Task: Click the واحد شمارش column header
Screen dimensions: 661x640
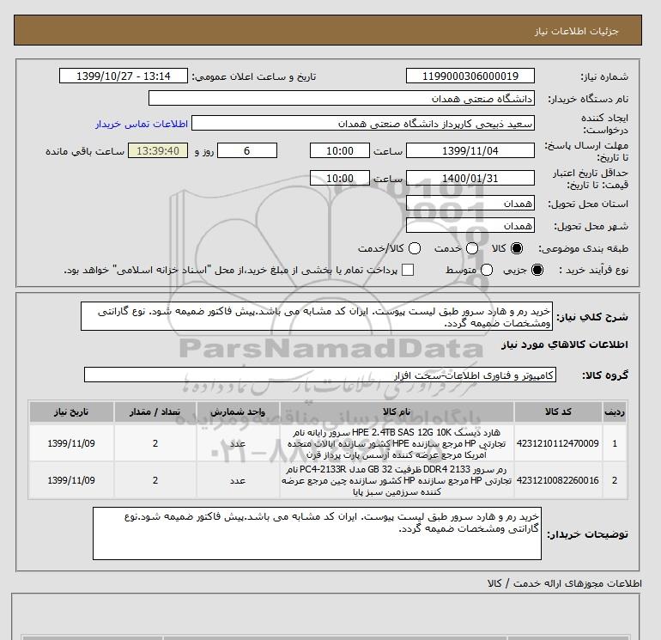Action: (238, 412)
